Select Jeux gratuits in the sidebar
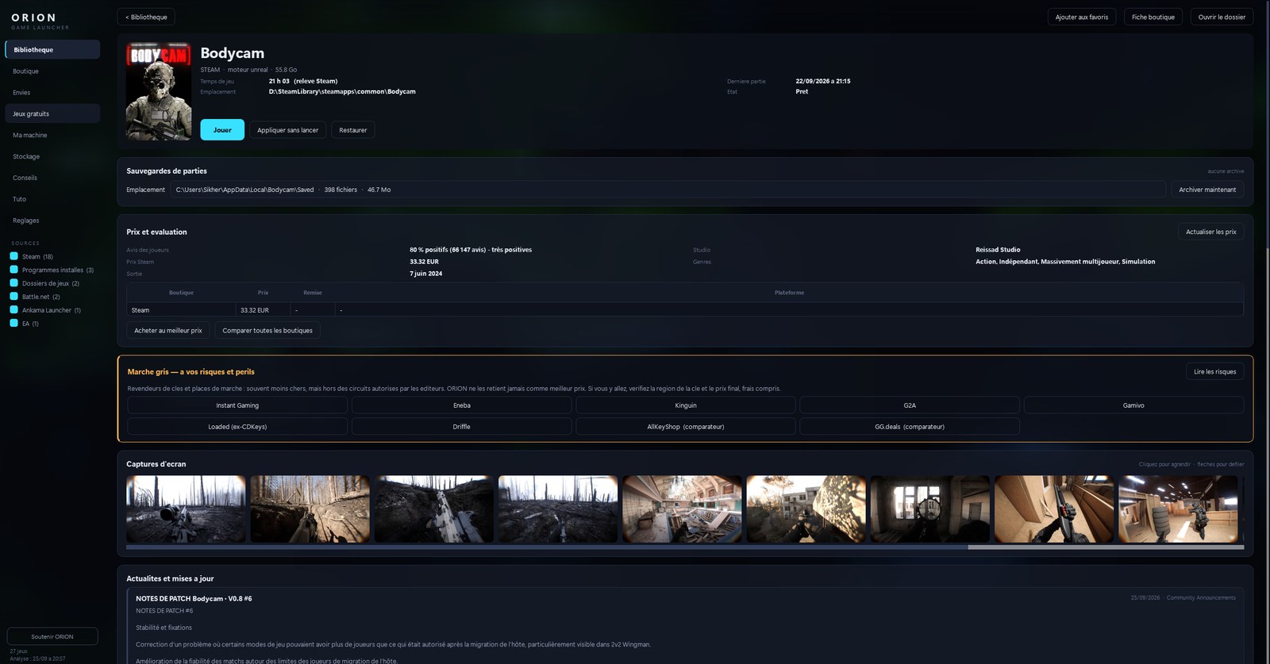Screen dimensions: 1270x664 point(52,113)
